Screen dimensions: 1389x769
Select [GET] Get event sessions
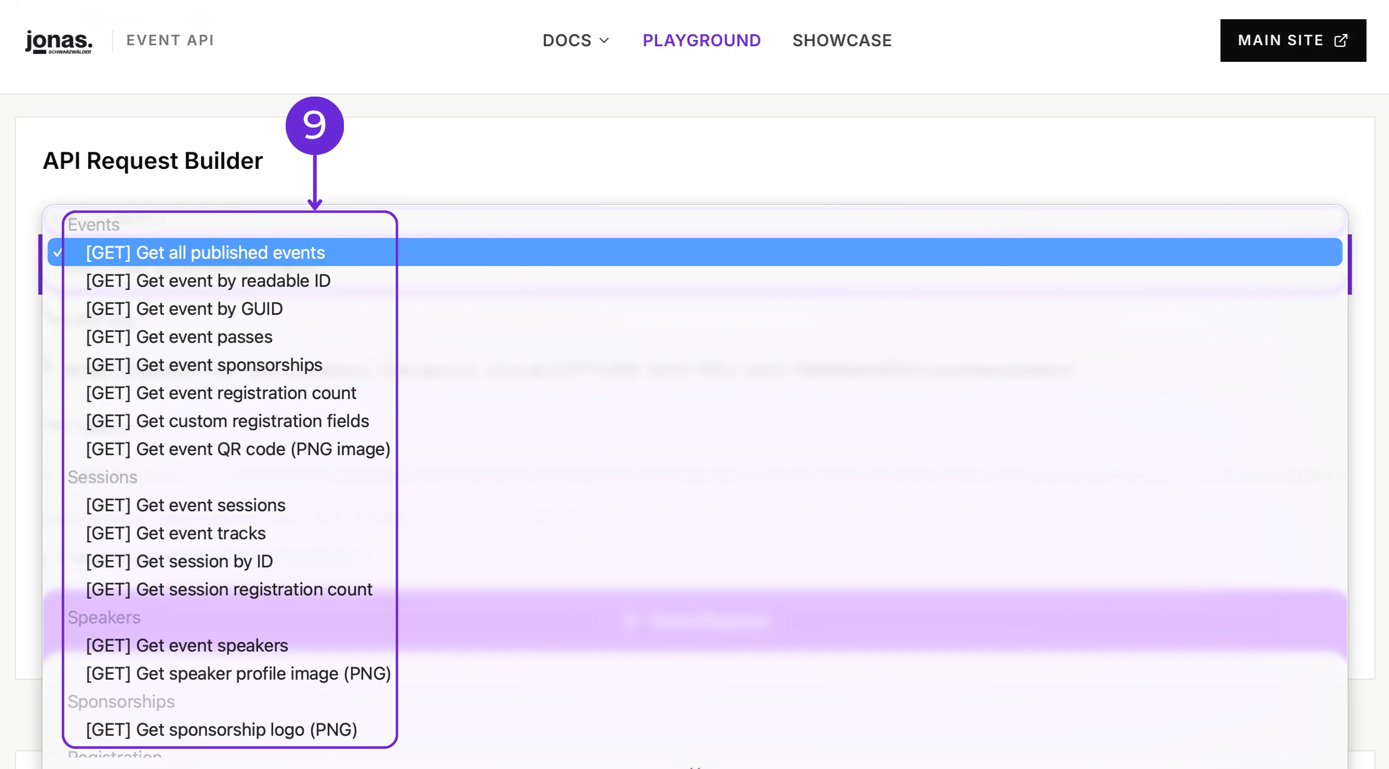694,505
